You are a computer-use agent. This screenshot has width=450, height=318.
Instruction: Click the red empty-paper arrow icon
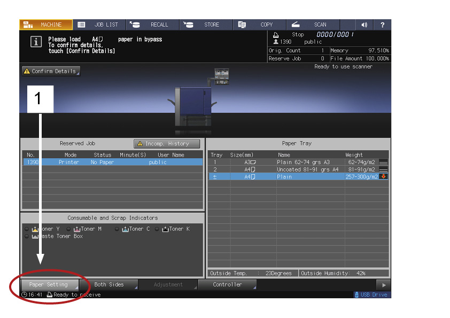pyautogui.click(x=383, y=176)
